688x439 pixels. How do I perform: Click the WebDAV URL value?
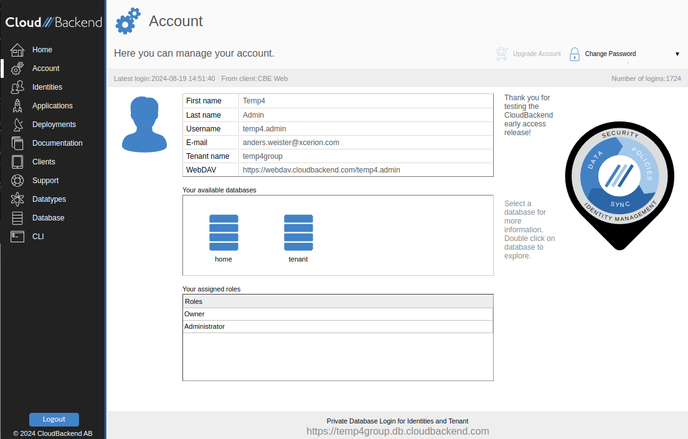pos(321,170)
